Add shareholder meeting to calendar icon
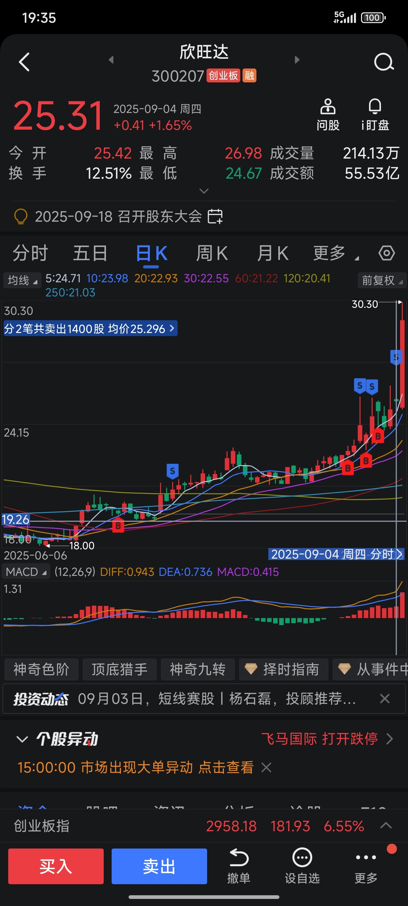Image resolution: width=408 pixels, height=906 pixels. click(x=215, y=216)
